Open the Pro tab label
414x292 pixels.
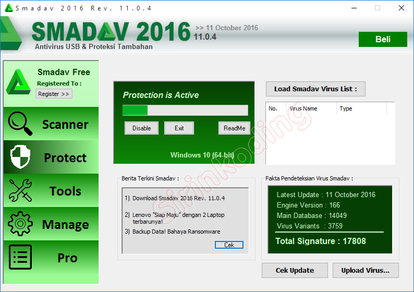click(x=68, y=258)
